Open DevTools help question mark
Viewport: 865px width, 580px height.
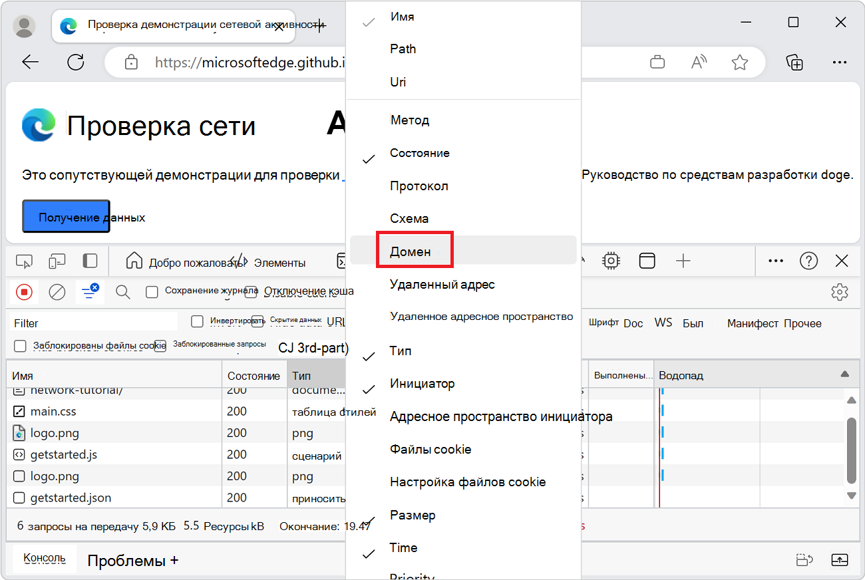tap(808, 261)
